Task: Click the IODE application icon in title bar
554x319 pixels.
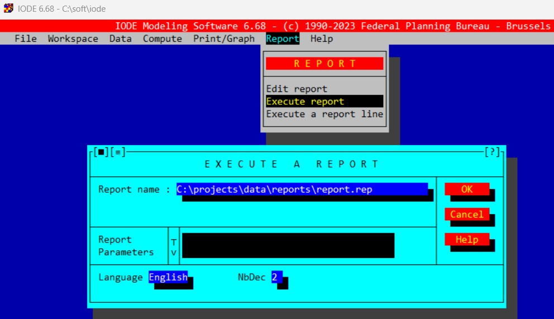Action: point(8,8)
